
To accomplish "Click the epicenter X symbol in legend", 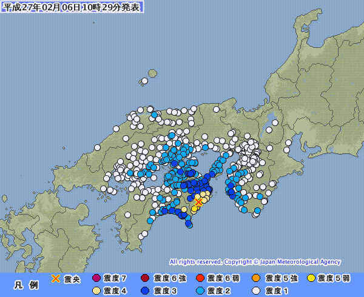I will [56, 278].
